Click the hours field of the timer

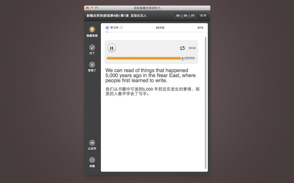178,16
